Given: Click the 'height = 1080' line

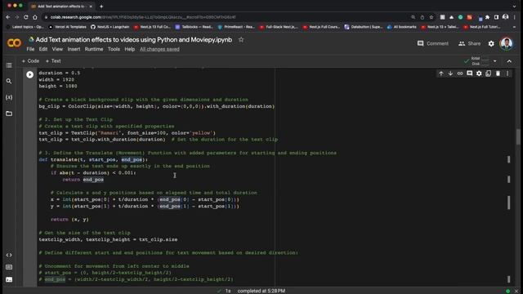Looking at the screenshot, I should pos(58,87).
